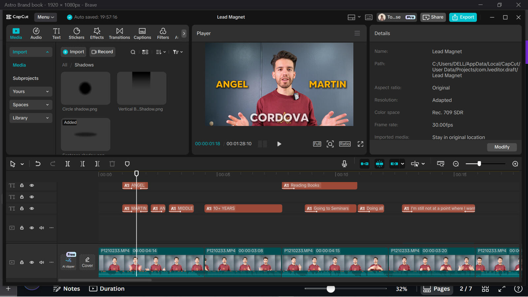
Task: Switch to the Text tab
Action: pyautogui.click(x=56, y=33)
